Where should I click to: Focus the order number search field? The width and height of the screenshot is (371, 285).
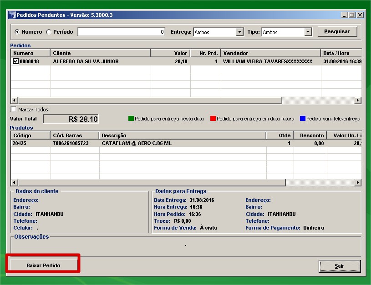pos(122,32)
